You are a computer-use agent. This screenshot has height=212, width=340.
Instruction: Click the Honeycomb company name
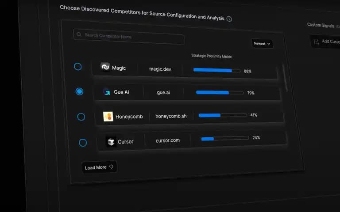point(129,117)
